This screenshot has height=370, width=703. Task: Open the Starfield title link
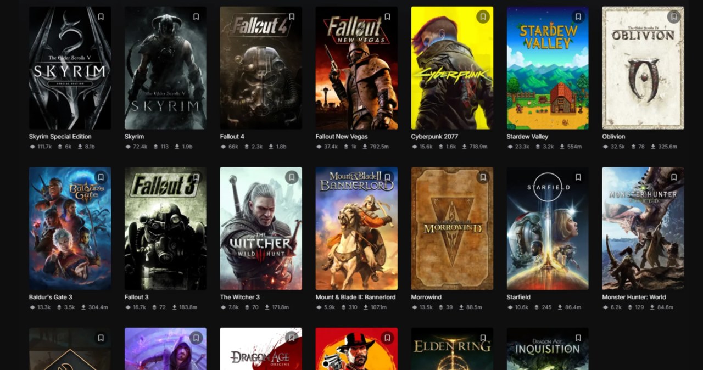pos(518,298)
